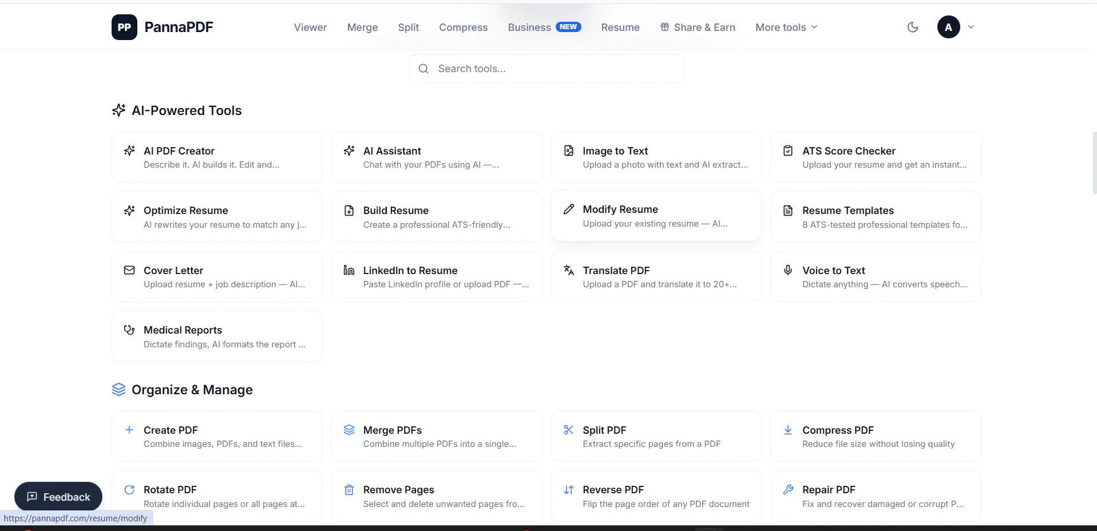Click the Repair PDF title text
Screen dimensions: 1097x531
pyautogui.click(x=829, y=490)
